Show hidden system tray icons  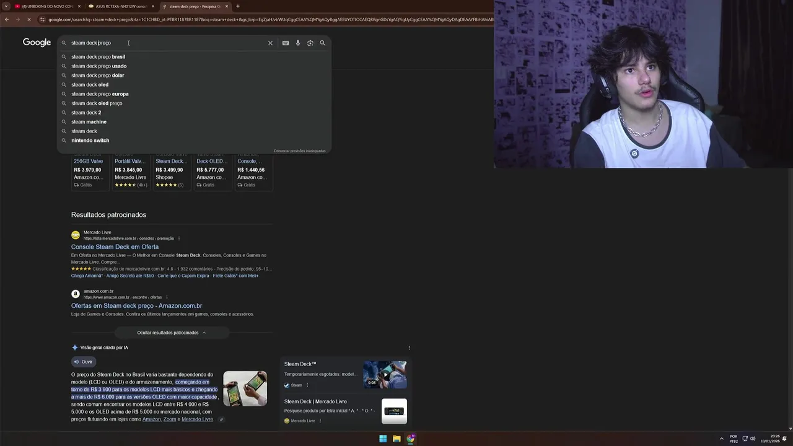point(722,439)
